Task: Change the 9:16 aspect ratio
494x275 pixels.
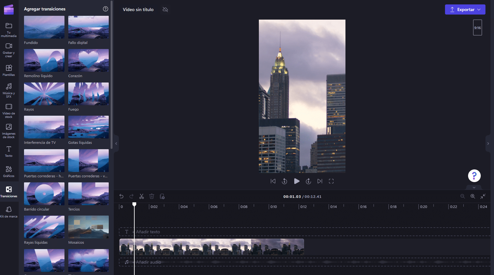Action: tap(477, 27)
